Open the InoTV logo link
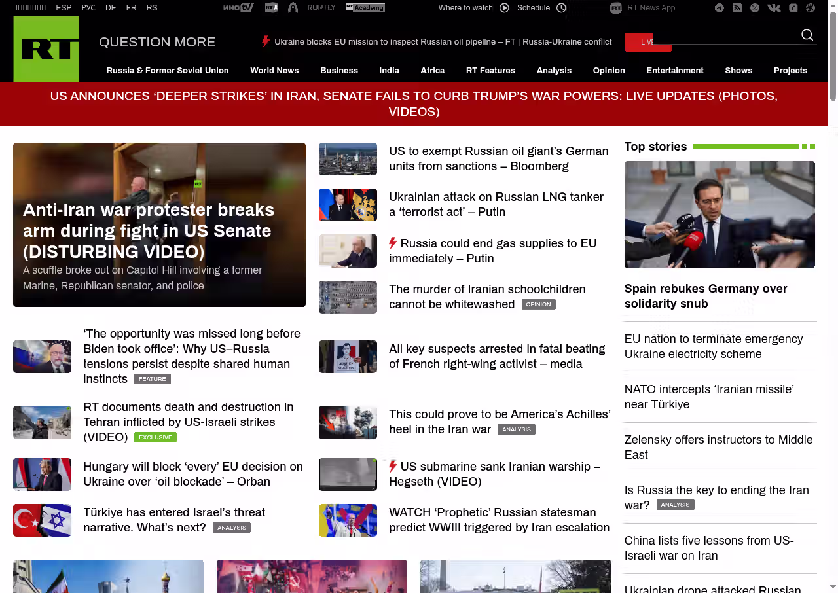The image size is (838, 593). (x=238, y=8)
